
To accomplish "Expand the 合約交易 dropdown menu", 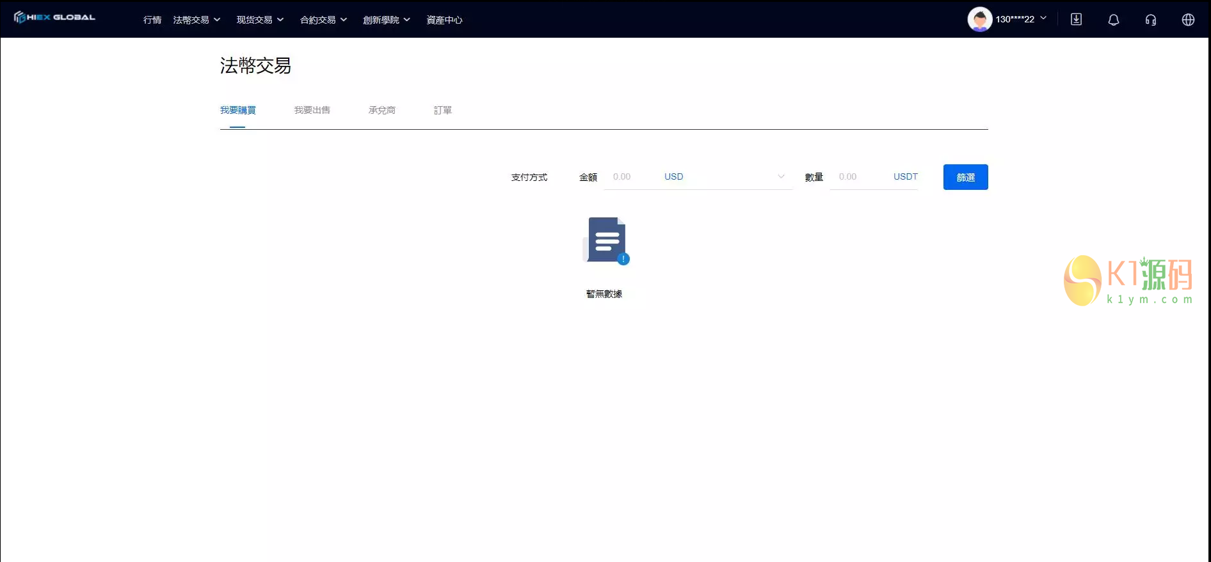I will click(323, 20).
